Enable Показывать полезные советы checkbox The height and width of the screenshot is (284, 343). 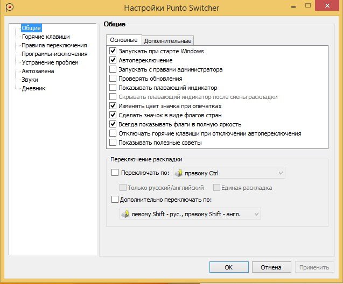[113, 143]
